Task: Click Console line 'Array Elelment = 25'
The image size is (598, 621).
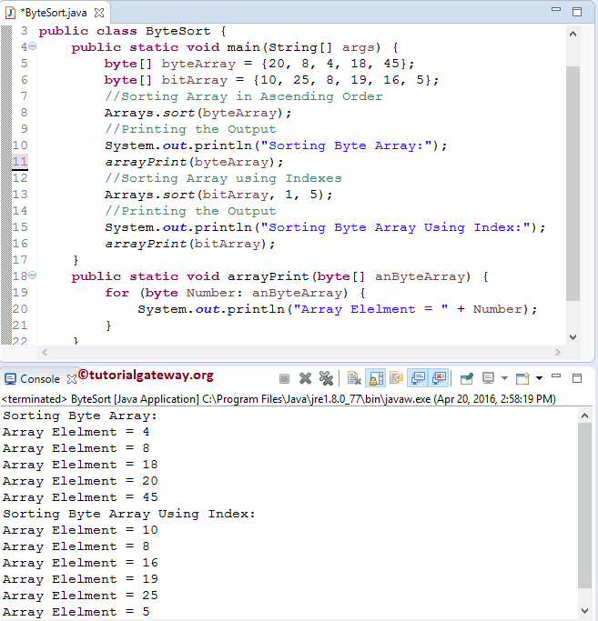Action: (80, 596)
